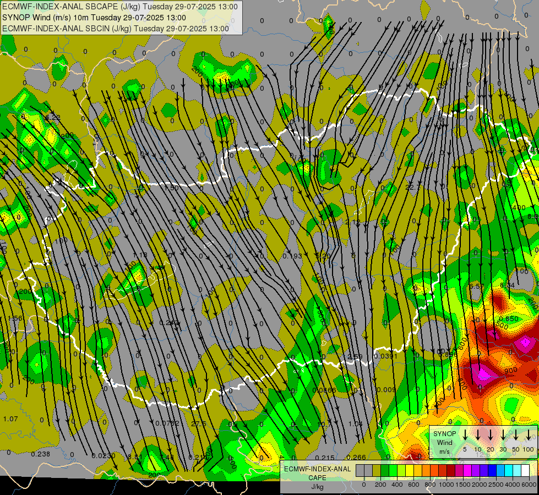The image size is (539, 495).
Task: Pick the dark green CAPE legend swatch
Action: click(x=385, y=470)
